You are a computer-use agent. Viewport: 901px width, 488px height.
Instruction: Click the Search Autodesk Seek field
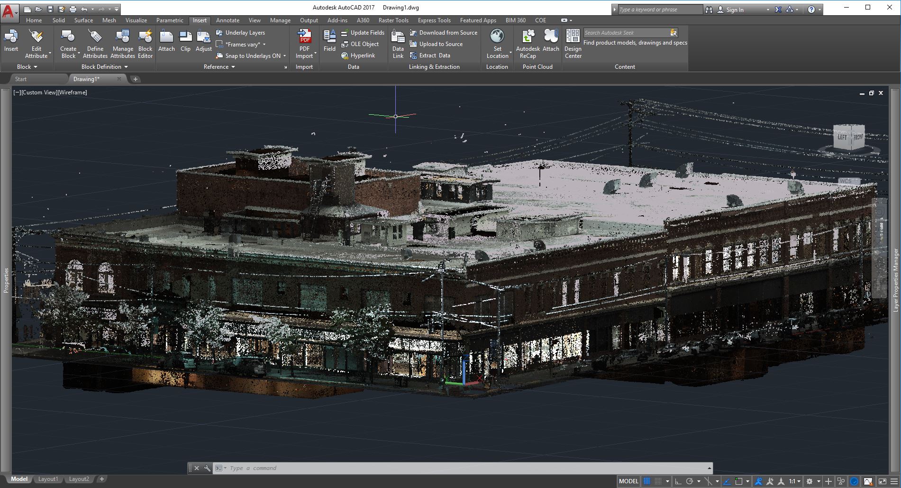tap(626, 33)
